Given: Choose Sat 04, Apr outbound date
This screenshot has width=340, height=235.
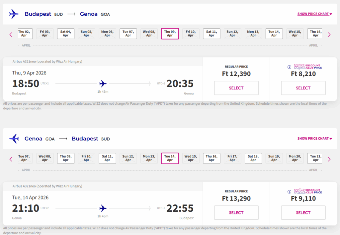Looking at the screenshot, I should point(66,34).
